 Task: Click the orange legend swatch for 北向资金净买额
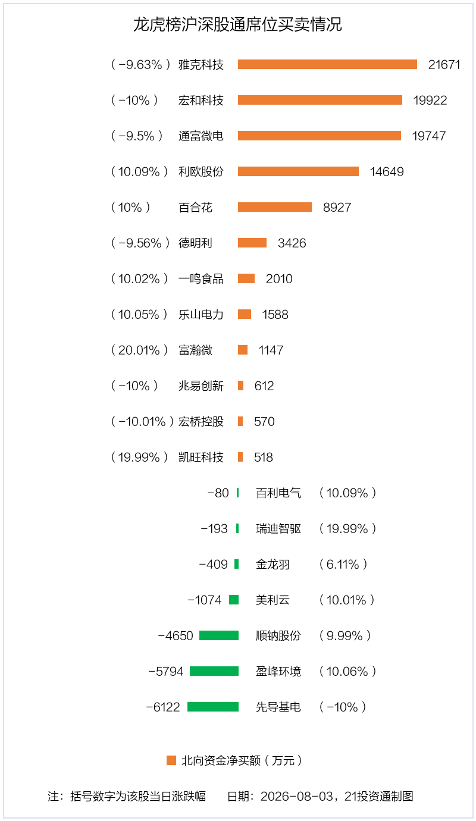[171, 760]
